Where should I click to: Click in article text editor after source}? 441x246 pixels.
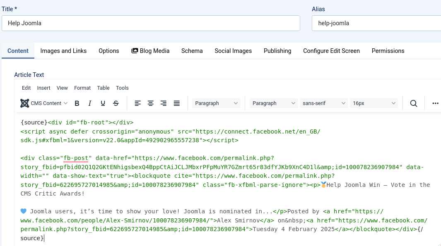pyautogui.click(x=44, y=238)
